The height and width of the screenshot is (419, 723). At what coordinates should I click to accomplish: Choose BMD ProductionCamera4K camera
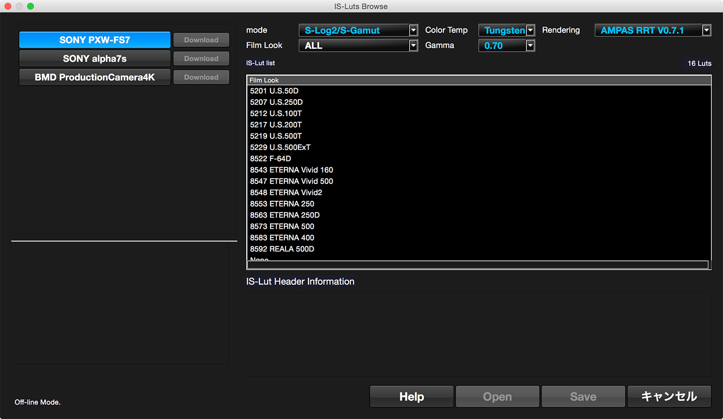(x=94, y=77)
